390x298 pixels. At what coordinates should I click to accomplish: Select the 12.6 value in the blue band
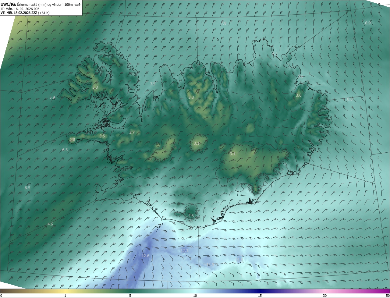(146, 256)
